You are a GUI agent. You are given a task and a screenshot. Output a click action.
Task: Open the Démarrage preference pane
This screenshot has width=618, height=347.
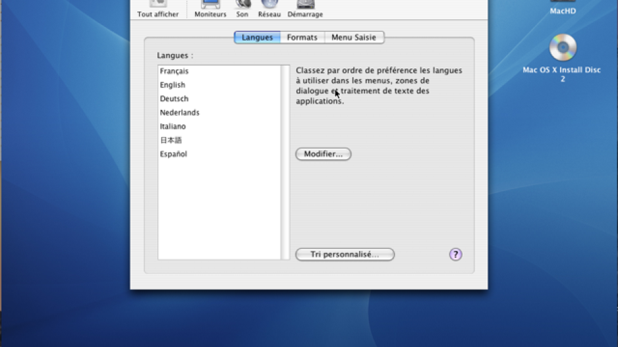pyautogui.click(x=305, y=9)
